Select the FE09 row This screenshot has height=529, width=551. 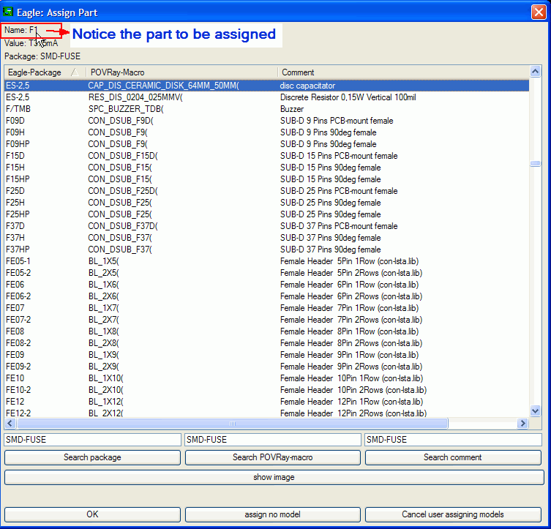click(266, 355)
